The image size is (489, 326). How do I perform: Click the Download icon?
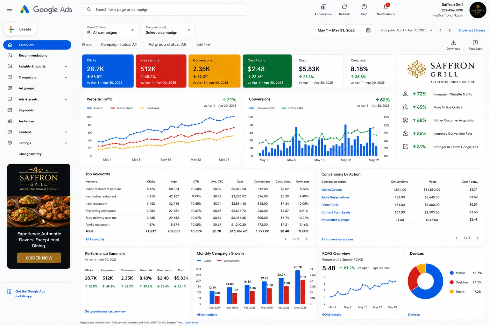(x=454, y=43)
